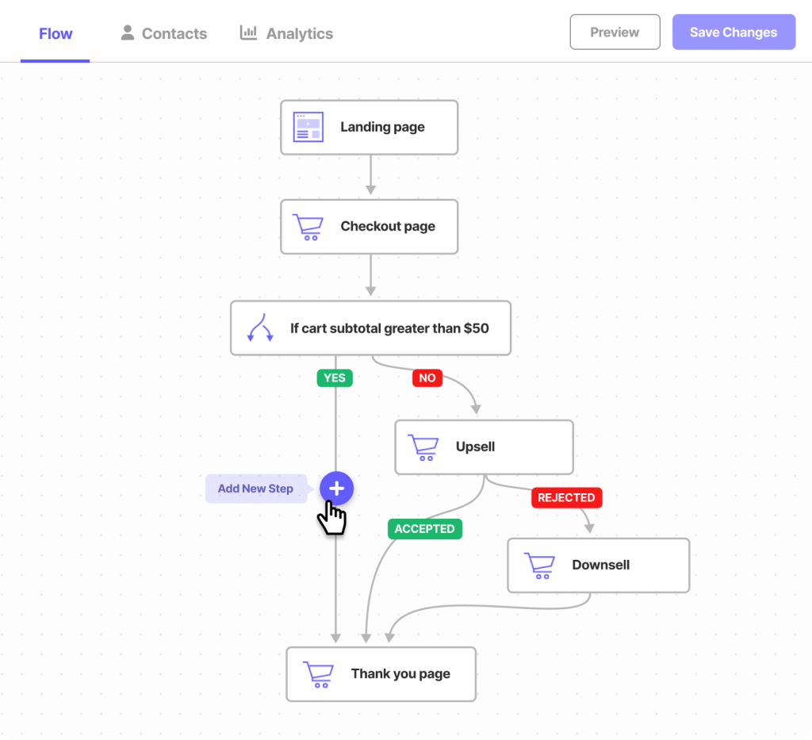
Task: Toggle the YES branch badge
Action: coord(334,378)
